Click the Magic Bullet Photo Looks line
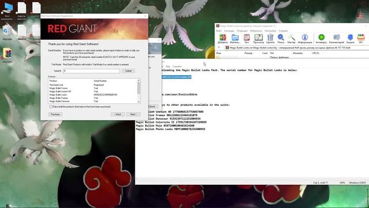 [x=171, y=129]
